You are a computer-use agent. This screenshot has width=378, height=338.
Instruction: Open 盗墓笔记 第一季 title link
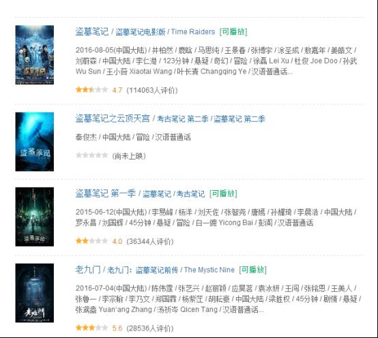[x=106, y=194]
